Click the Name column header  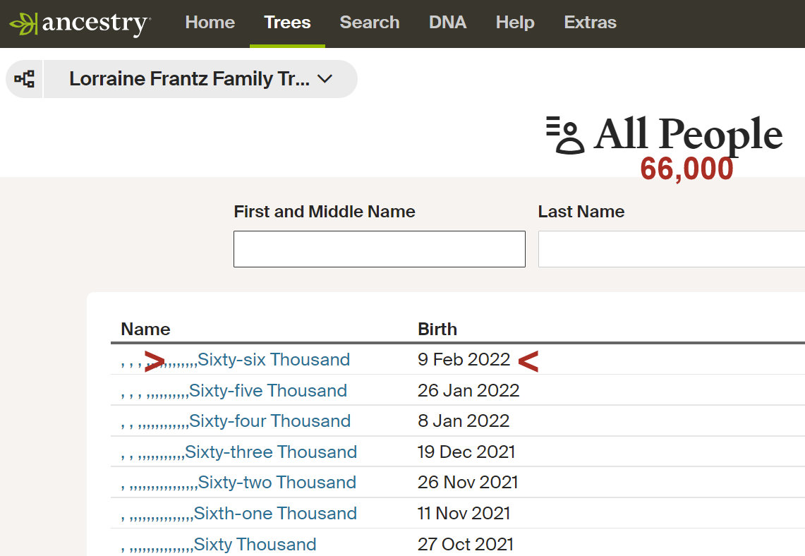click(x=145, y=330)
